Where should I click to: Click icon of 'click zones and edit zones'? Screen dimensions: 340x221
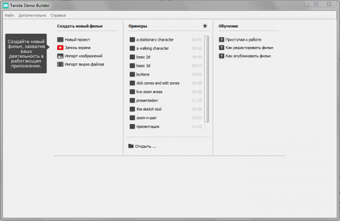click(132, 83)
